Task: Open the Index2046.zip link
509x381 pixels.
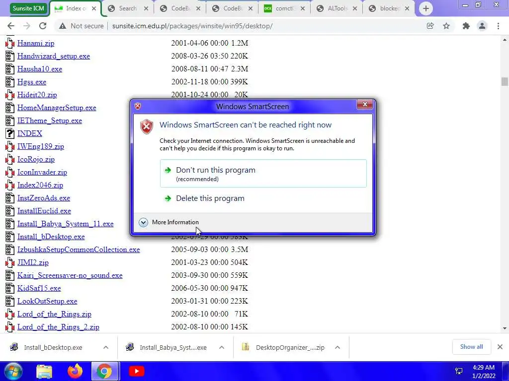Action: pyautogui.click(x=40, y=185)
